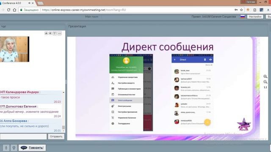This screenshot has height=152, width=271.
Task: Click the 20:23 message timestamp
Action: (57, 102)
